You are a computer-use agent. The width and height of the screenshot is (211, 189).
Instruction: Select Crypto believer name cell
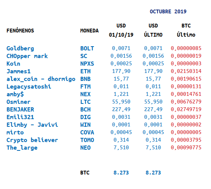click(x=32, y=140)
